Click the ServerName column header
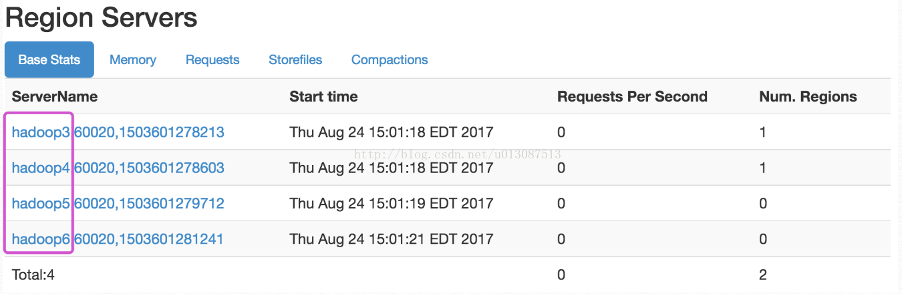This screenshot has width=902, height=294. tap(55, 96)
